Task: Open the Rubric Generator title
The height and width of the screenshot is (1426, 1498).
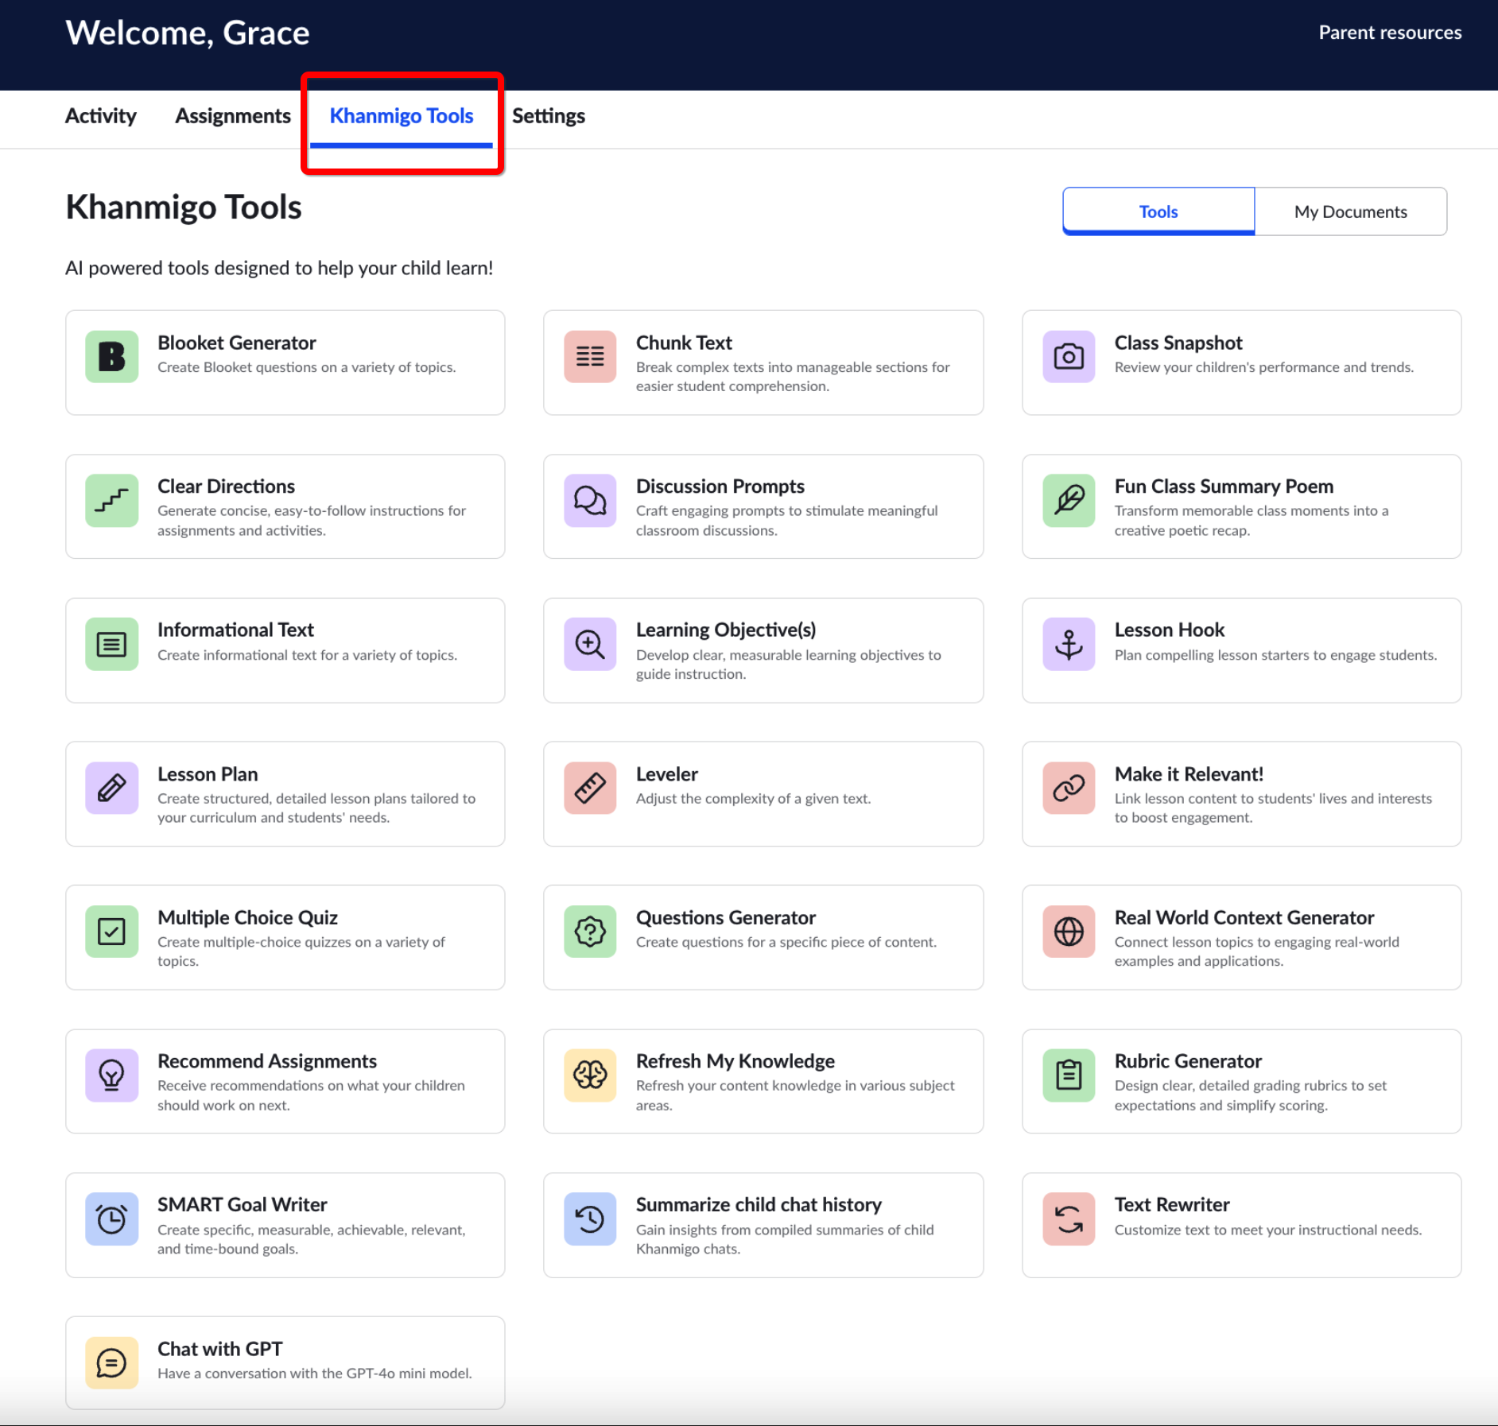Action: (x=1188, y=1061)
